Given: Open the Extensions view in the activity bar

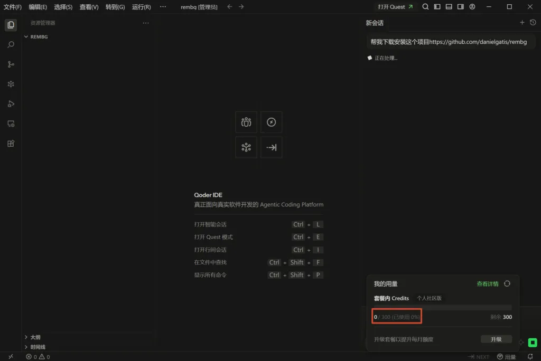Looking at the screenshot, I should 11,144.
